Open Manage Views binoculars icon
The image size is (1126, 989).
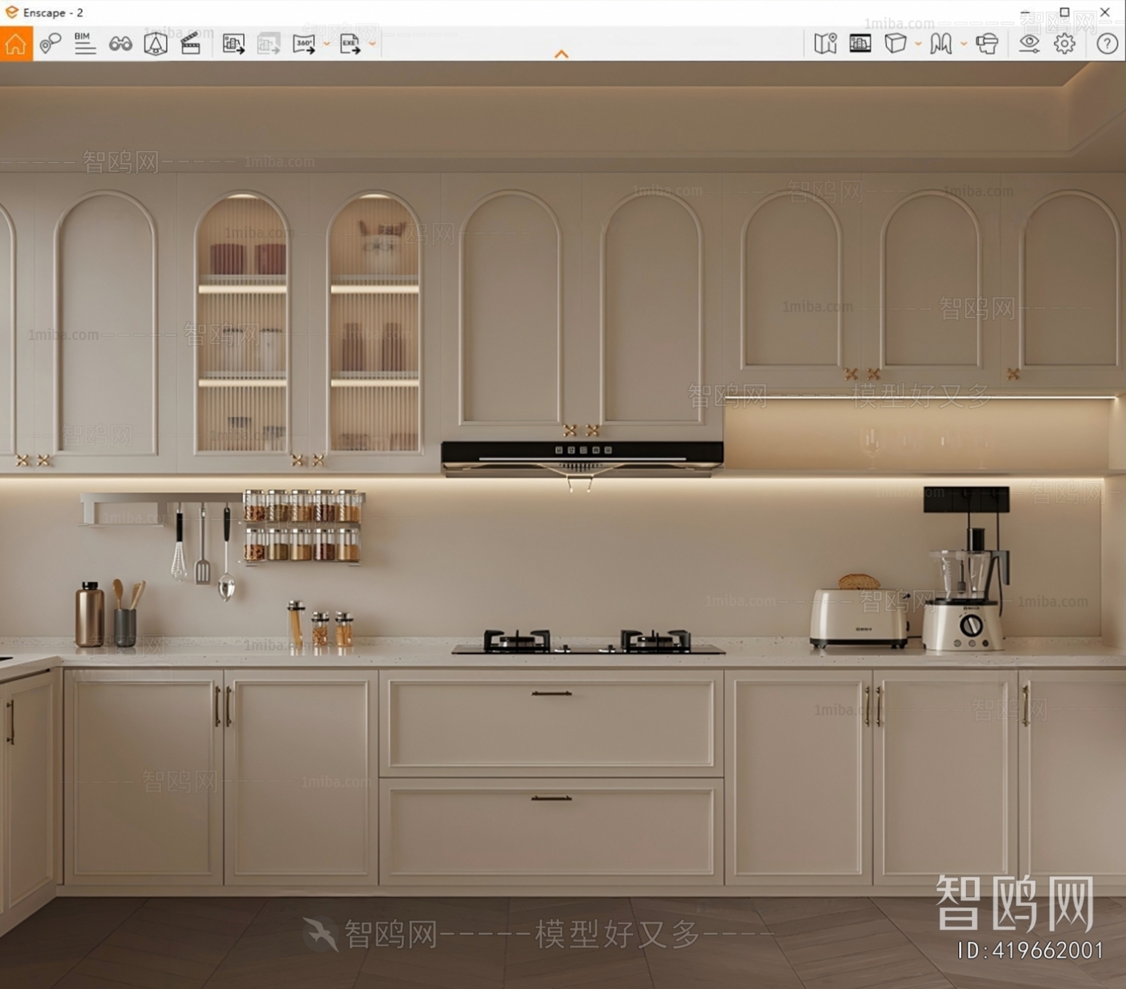pyautogui.click(x=120, y=44)
